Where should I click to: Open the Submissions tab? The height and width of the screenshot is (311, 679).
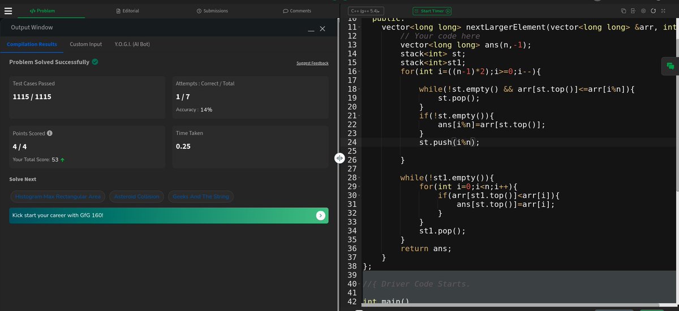click(212, 11)
